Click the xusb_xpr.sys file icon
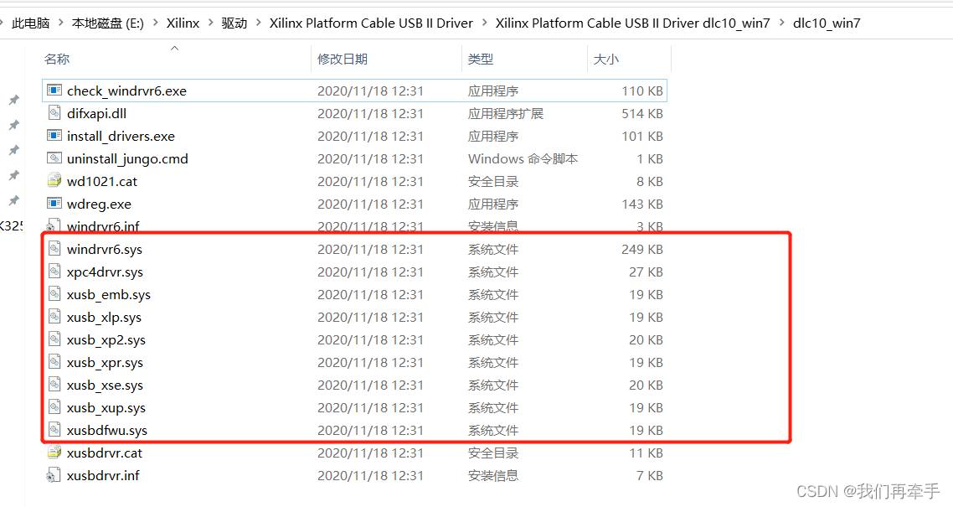This screenshot has width=953, height=507. [54, 362]
